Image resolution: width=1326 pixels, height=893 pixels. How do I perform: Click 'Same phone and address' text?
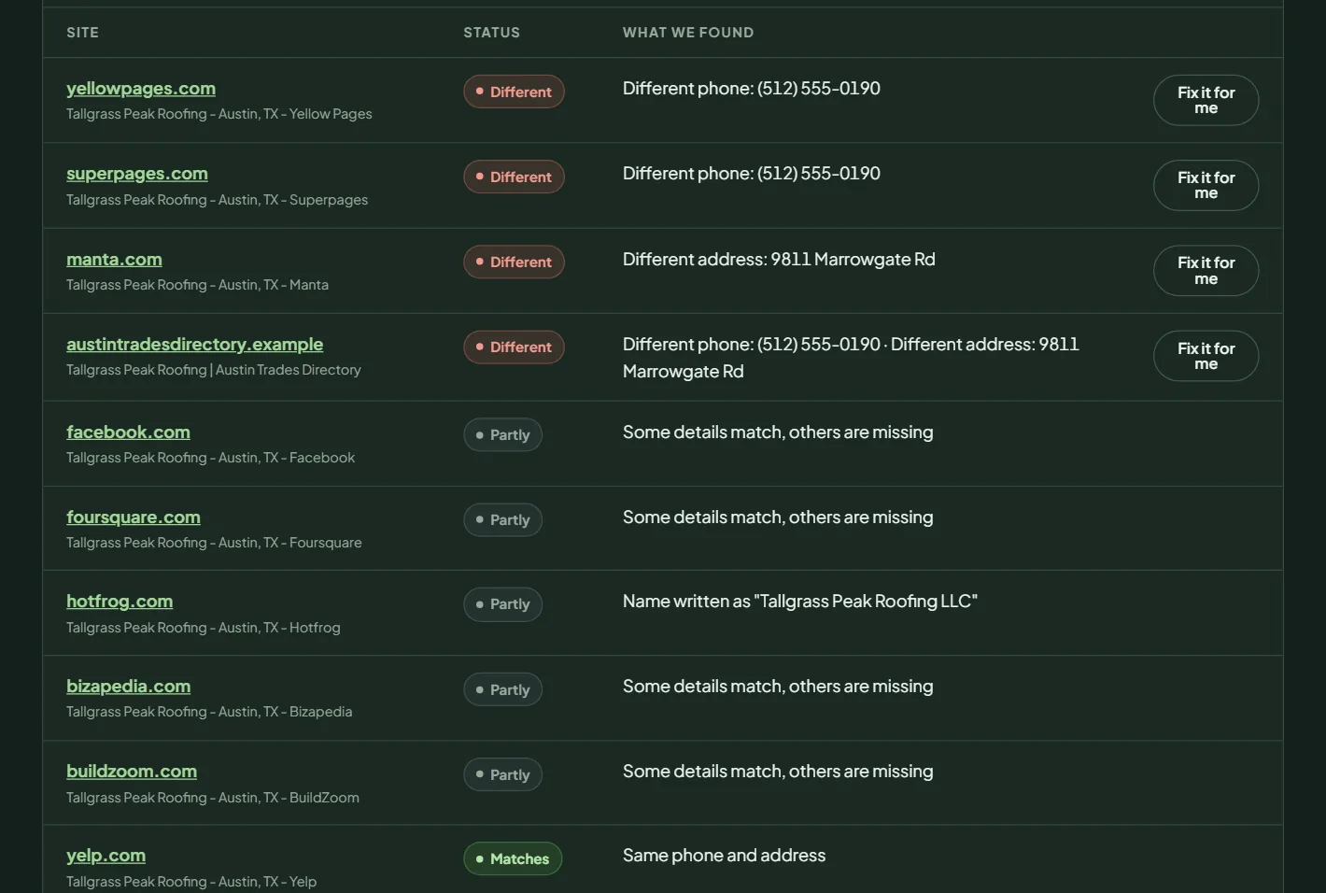(724, 856)
